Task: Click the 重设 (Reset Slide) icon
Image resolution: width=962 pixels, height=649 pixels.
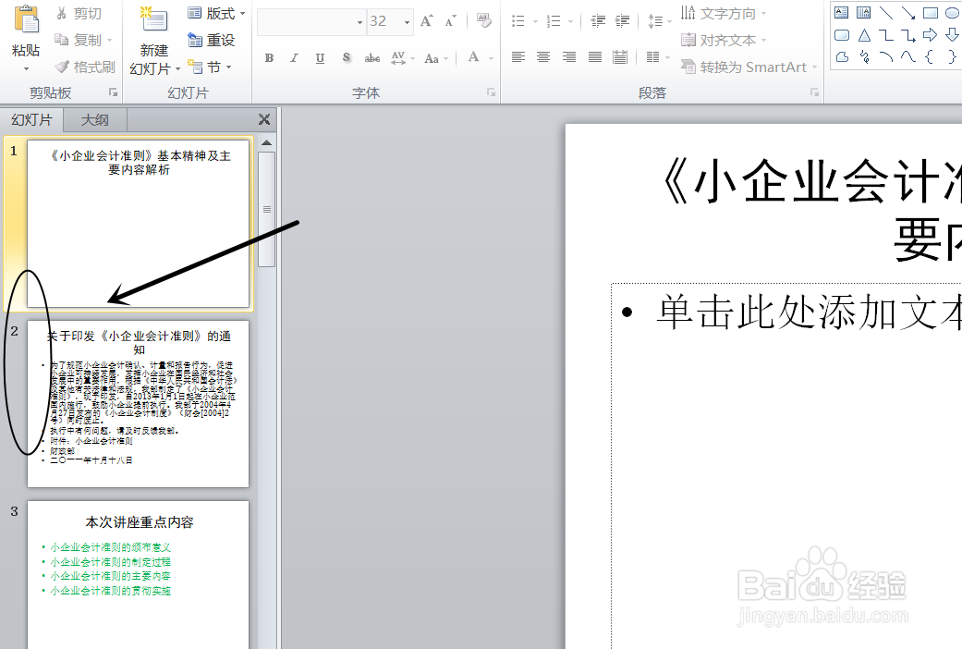Action: (196, 40)
